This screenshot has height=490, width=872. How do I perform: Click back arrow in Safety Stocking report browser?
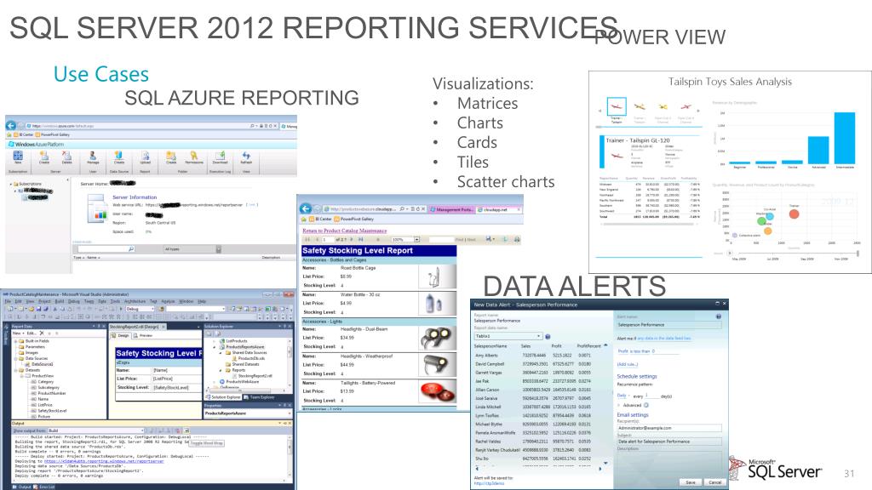(x=306, y=209)
